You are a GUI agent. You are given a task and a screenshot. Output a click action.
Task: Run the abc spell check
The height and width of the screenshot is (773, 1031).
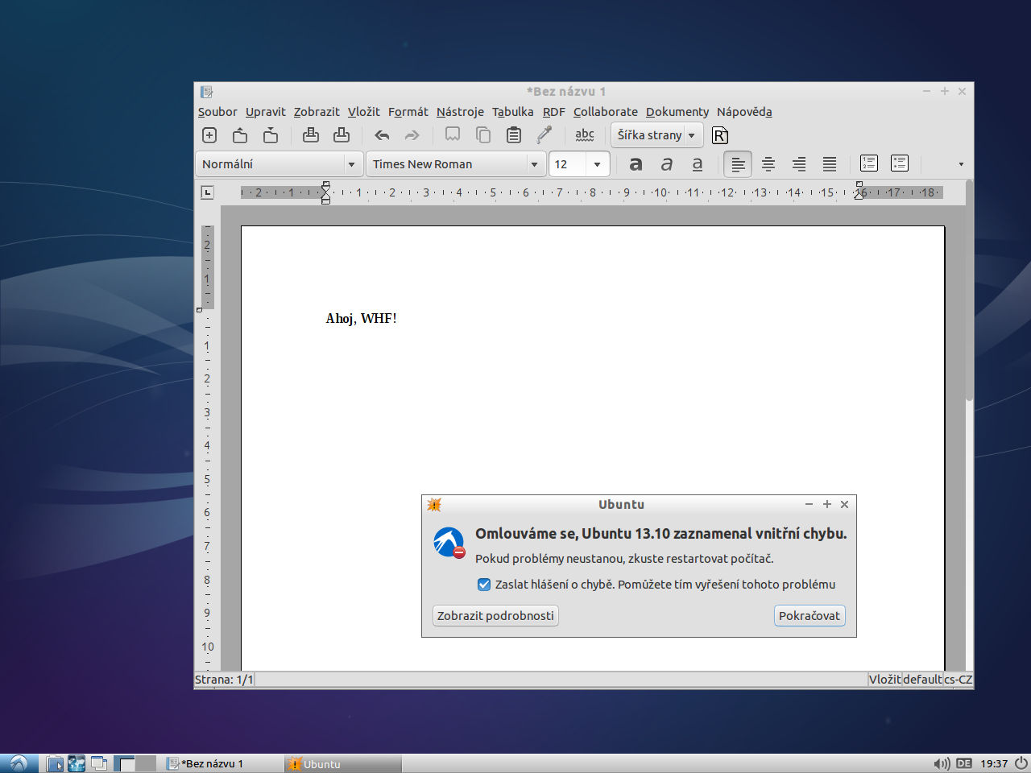[x=585, y=135]
